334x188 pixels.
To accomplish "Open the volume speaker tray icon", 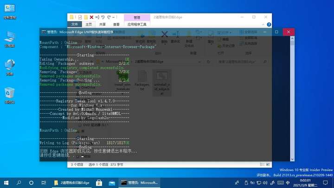I will pyautogui.click(x=265, y=183).
